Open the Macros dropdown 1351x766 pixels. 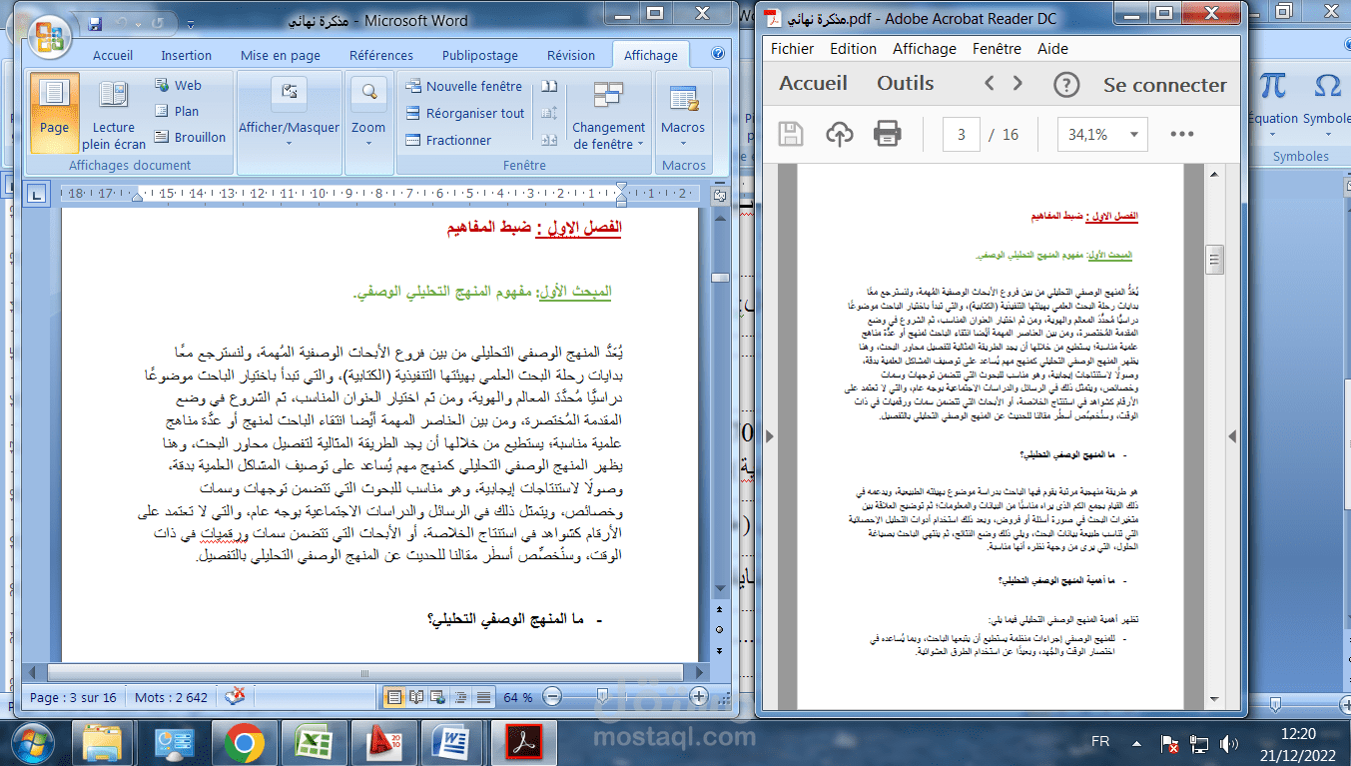click(683, 114)
